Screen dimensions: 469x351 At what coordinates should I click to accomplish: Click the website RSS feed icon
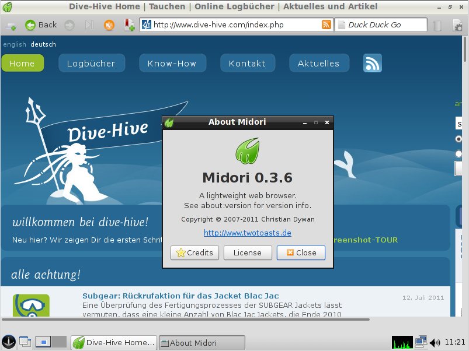tap(373, 63)
